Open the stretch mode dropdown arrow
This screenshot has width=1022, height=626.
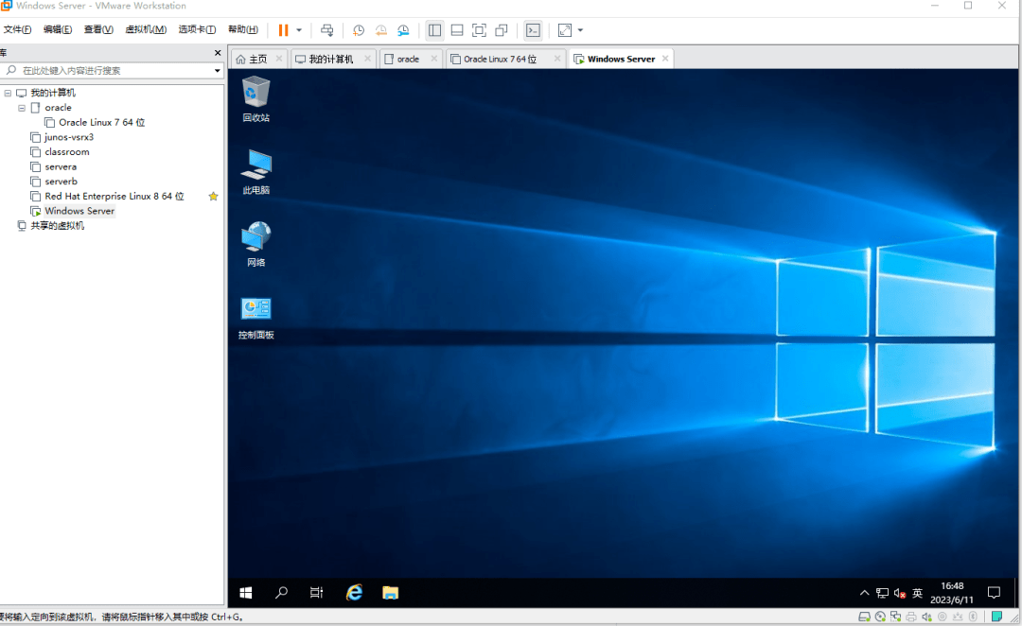coord(580,30)
